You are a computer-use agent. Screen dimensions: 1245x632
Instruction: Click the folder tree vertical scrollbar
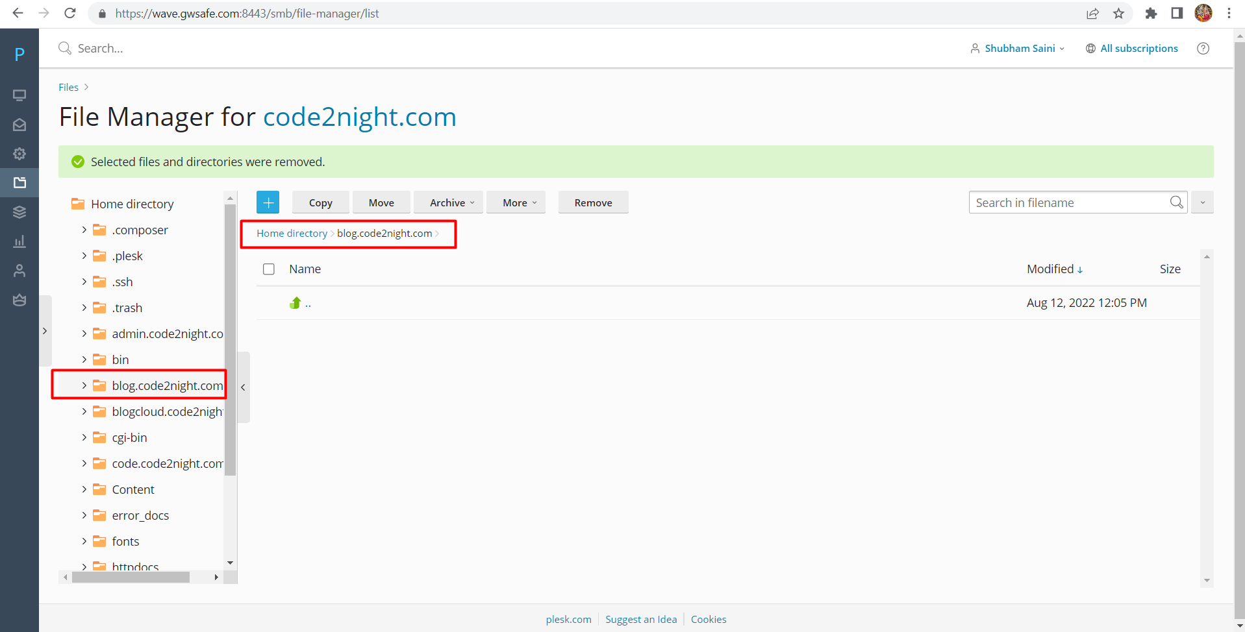[230, 341]
